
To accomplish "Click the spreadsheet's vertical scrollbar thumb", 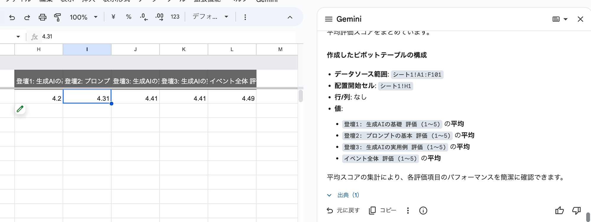I will click(301, 96).
